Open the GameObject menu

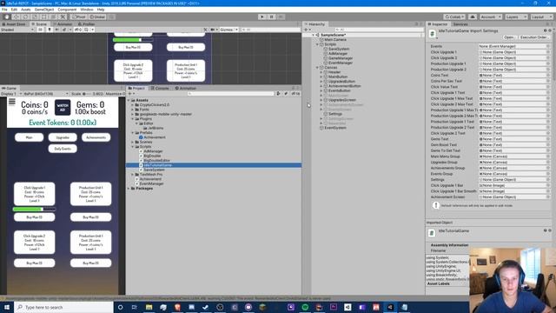point(44,10)
